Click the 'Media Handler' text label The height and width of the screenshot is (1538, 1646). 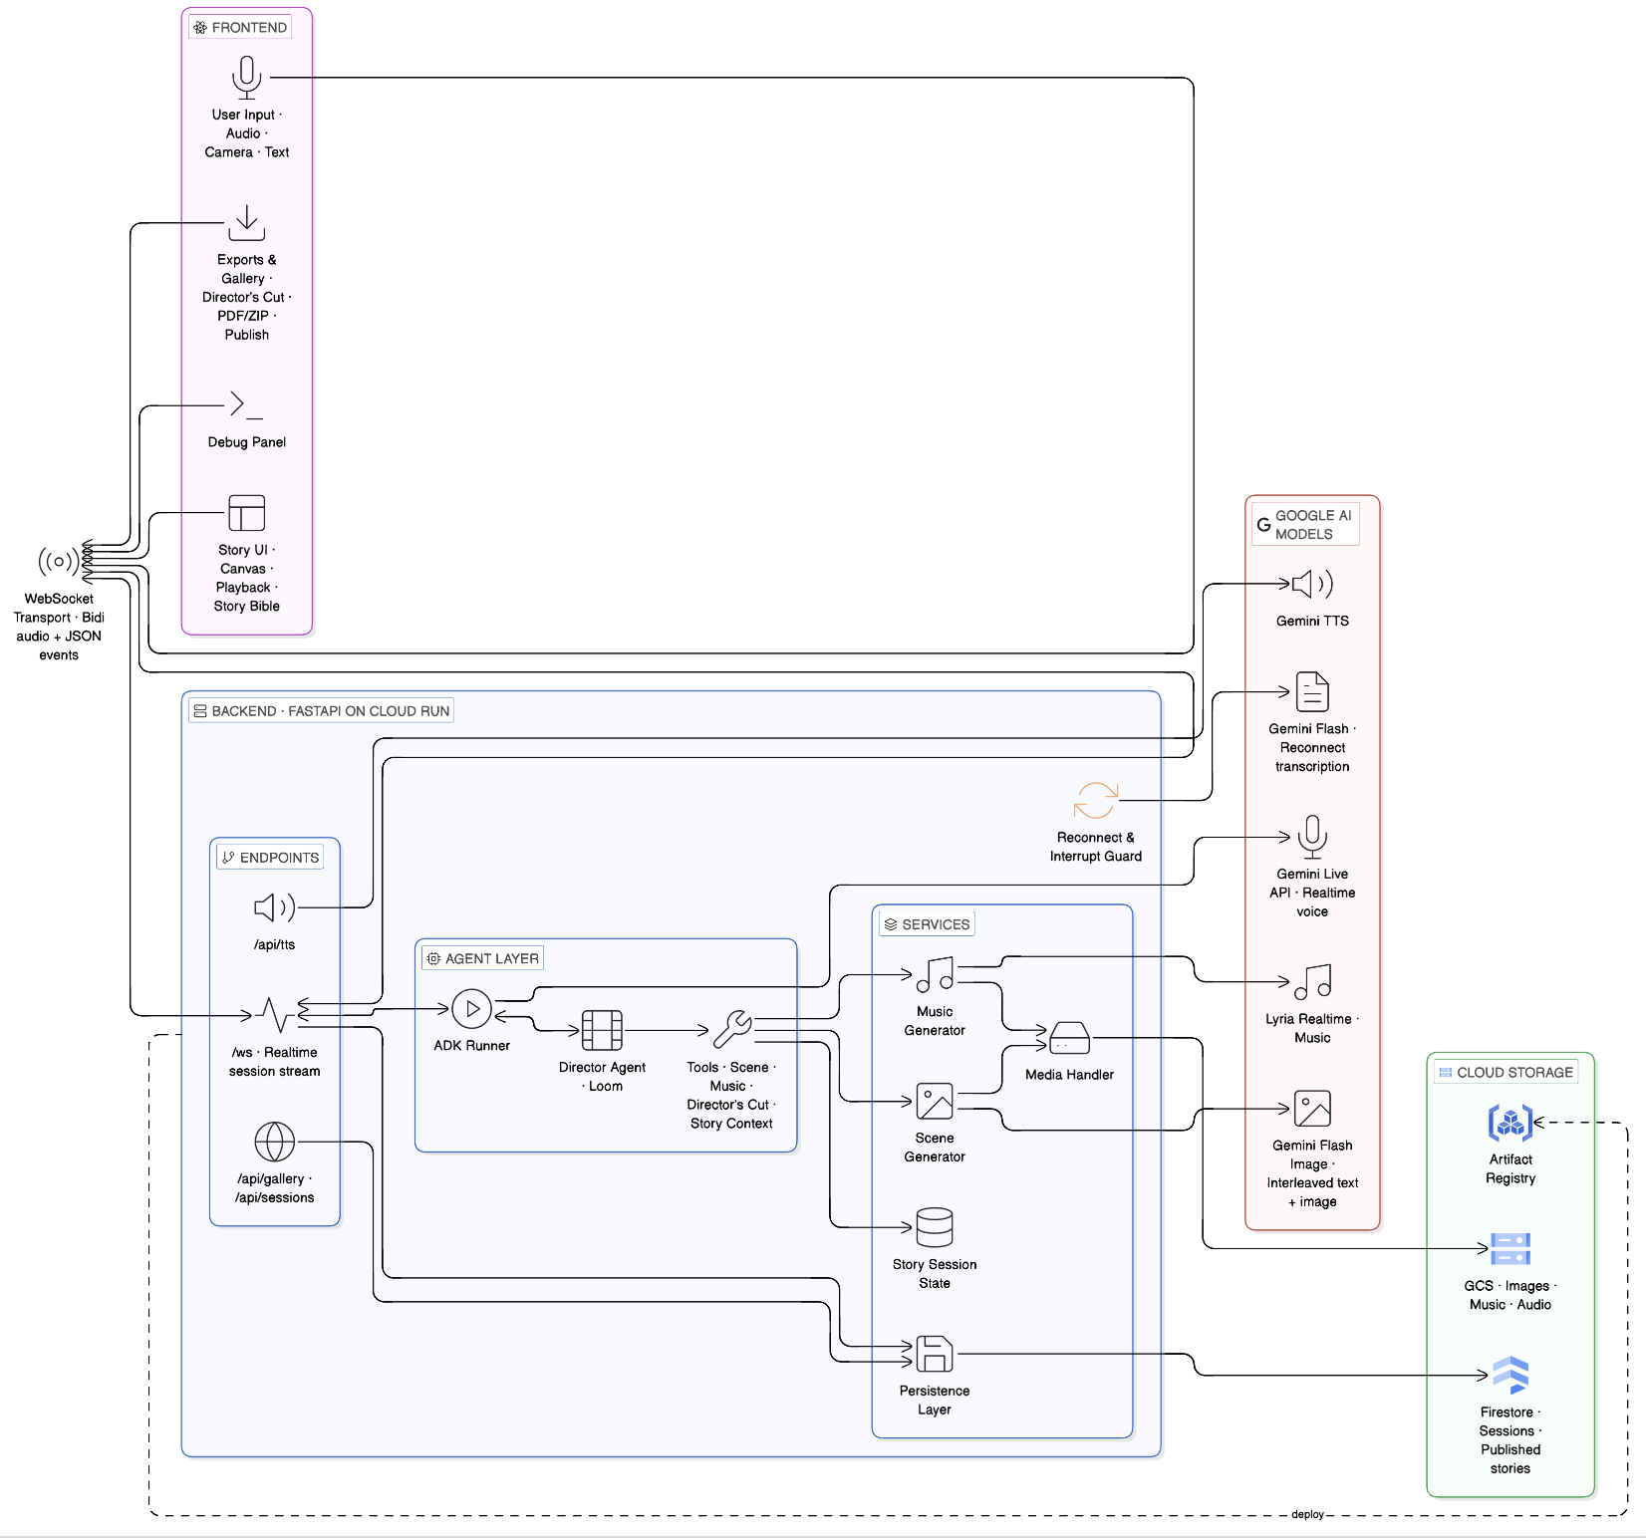[x=1069, y=1075]
